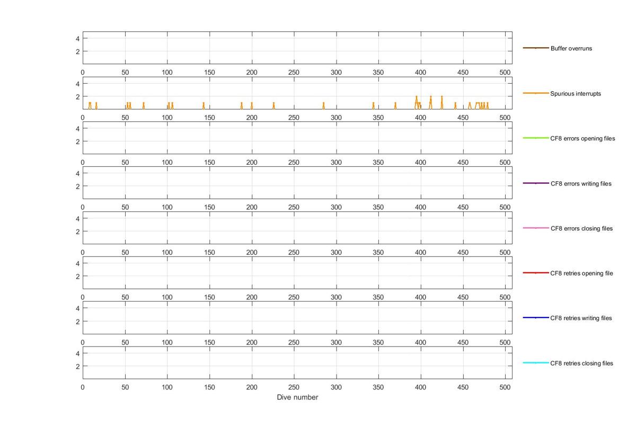Click the cyan CF8 retries closing legend line
The image size is (636, 426).
(x=535, y=363)
